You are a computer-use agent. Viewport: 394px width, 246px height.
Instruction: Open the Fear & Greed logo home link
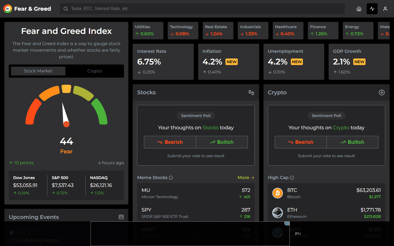pyautogui.click(x=27, y=9)
